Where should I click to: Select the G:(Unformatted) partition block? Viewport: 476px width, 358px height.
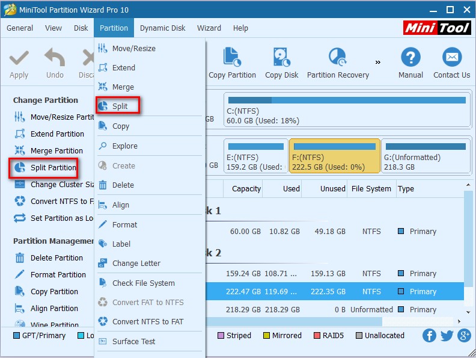pos(426,156)
